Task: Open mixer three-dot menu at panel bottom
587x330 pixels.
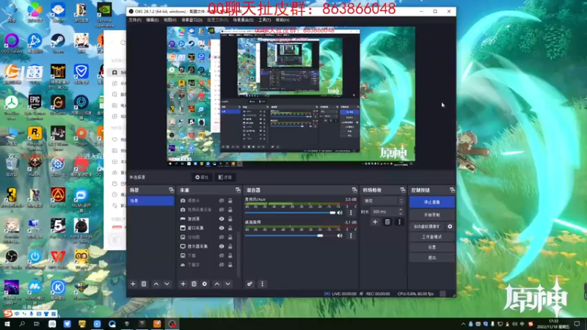Action: point(262,284)
